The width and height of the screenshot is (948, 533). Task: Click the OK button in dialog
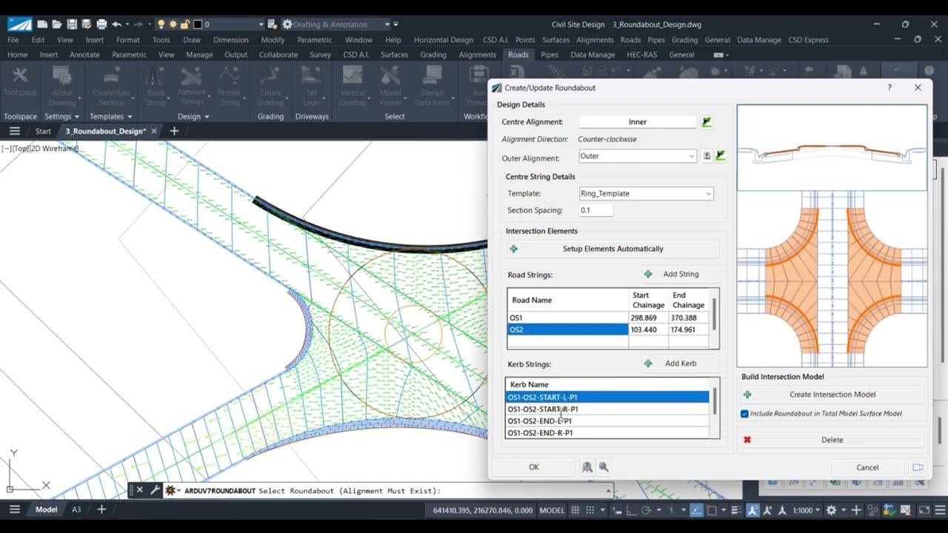[x=534, y=467]
